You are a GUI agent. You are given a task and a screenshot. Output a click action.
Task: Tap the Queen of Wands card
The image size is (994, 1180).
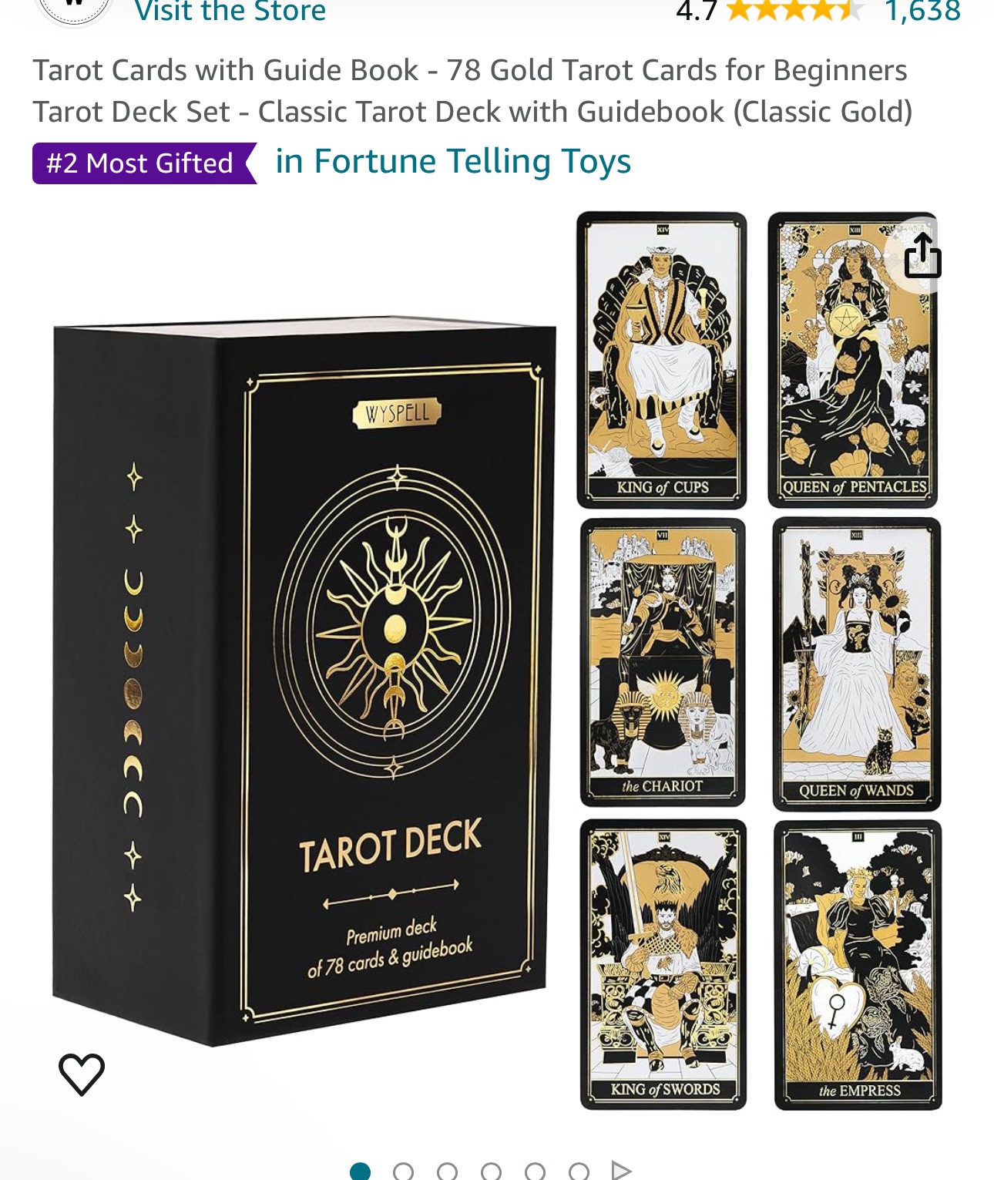pyautogui.click(x=857, y=664)
